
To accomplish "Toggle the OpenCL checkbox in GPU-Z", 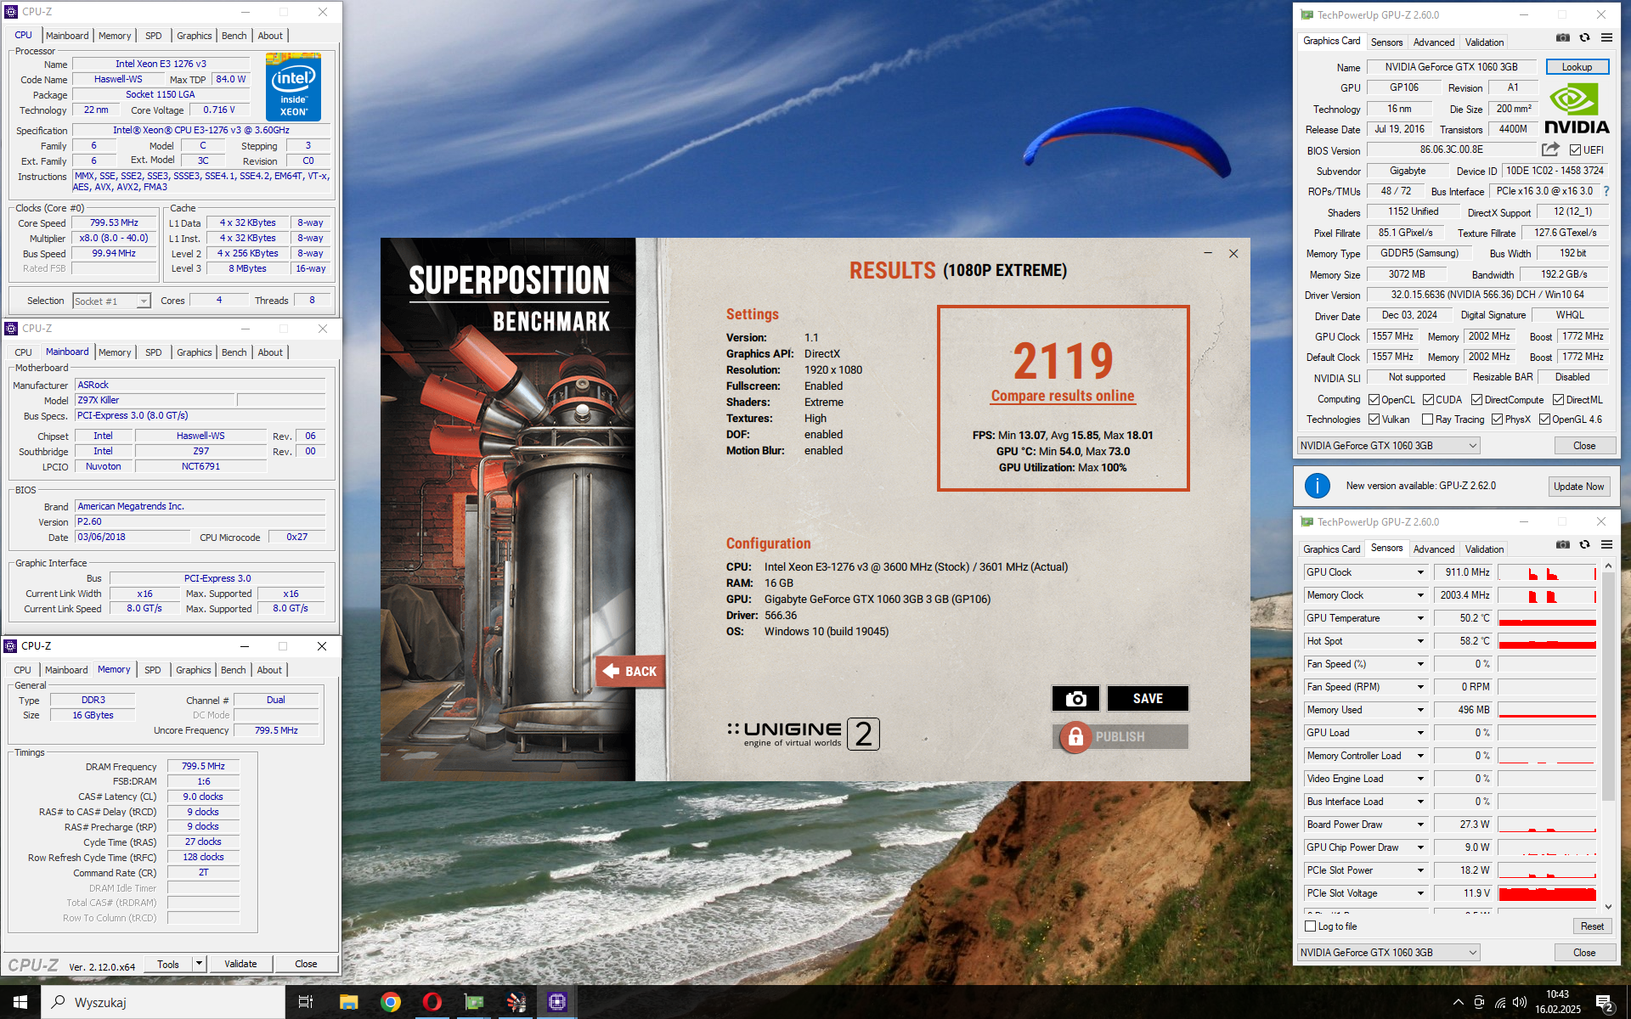I will coord(1374,400).
